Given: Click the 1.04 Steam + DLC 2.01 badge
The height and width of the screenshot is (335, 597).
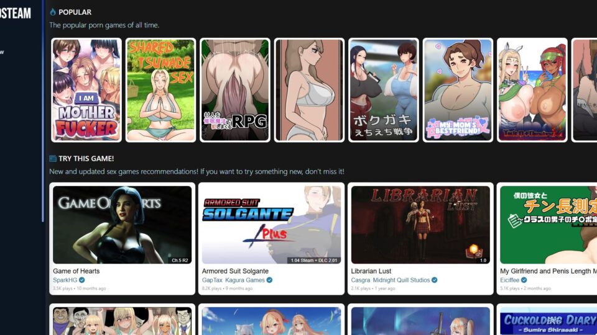Looking at the screenshot, I should (313, 260).
